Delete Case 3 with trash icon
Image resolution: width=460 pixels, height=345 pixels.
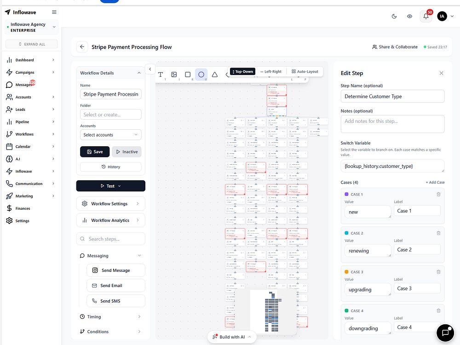point(438,272)
